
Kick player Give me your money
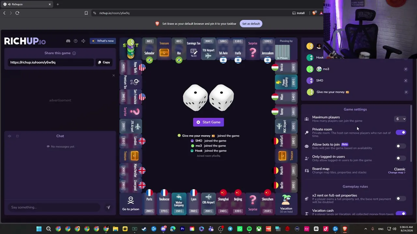point(406,92)
